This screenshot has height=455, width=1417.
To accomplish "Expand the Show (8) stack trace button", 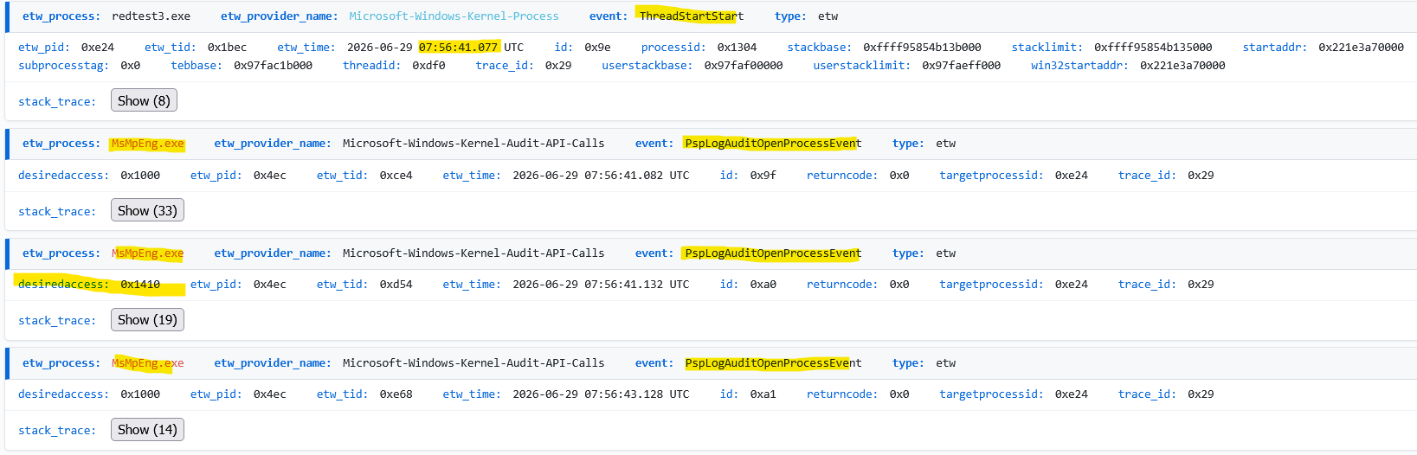I will click(144, 100).
